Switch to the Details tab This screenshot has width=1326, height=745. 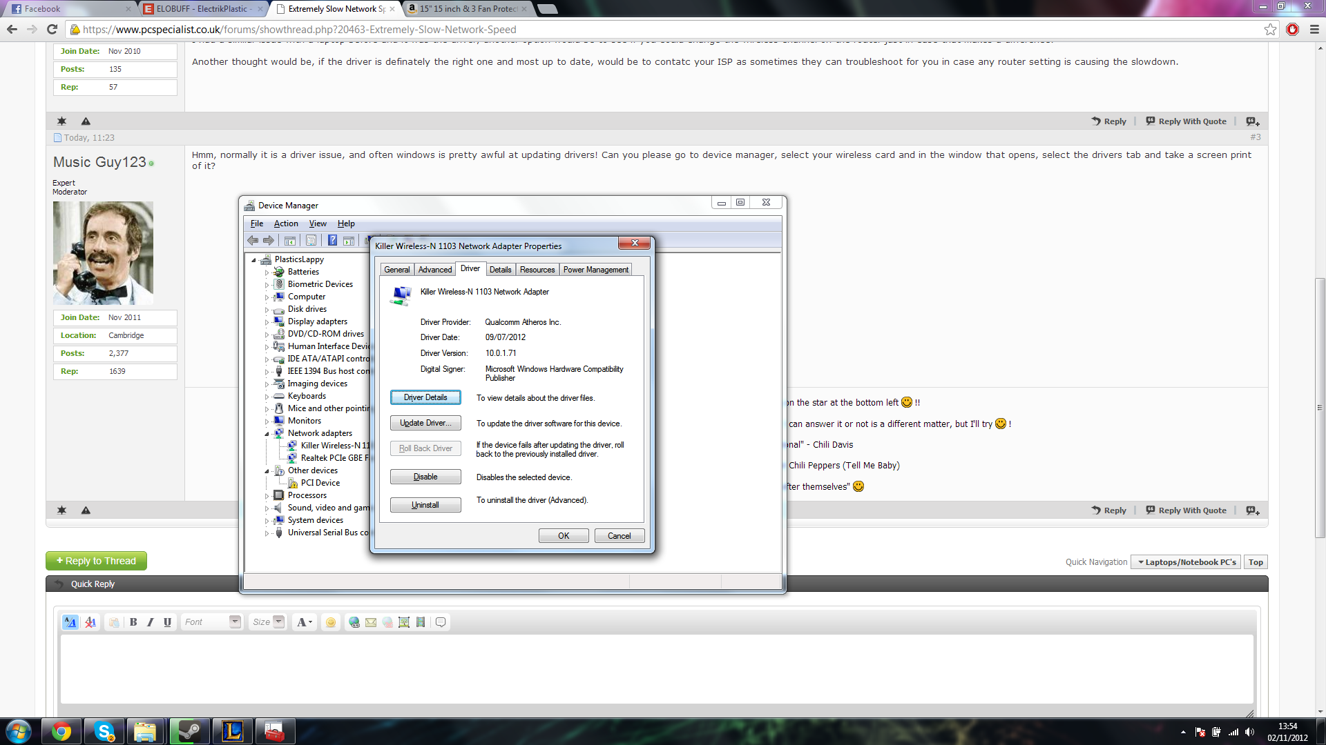[500, 270]
